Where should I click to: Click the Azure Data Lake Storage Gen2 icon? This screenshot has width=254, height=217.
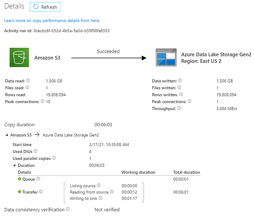[x=166, y=58]
